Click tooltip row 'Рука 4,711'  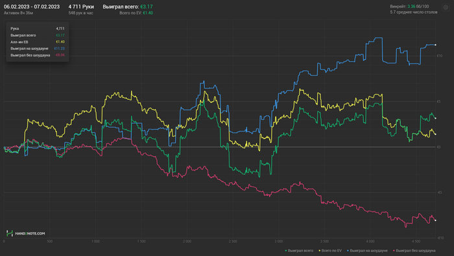(x=38, y=29)
